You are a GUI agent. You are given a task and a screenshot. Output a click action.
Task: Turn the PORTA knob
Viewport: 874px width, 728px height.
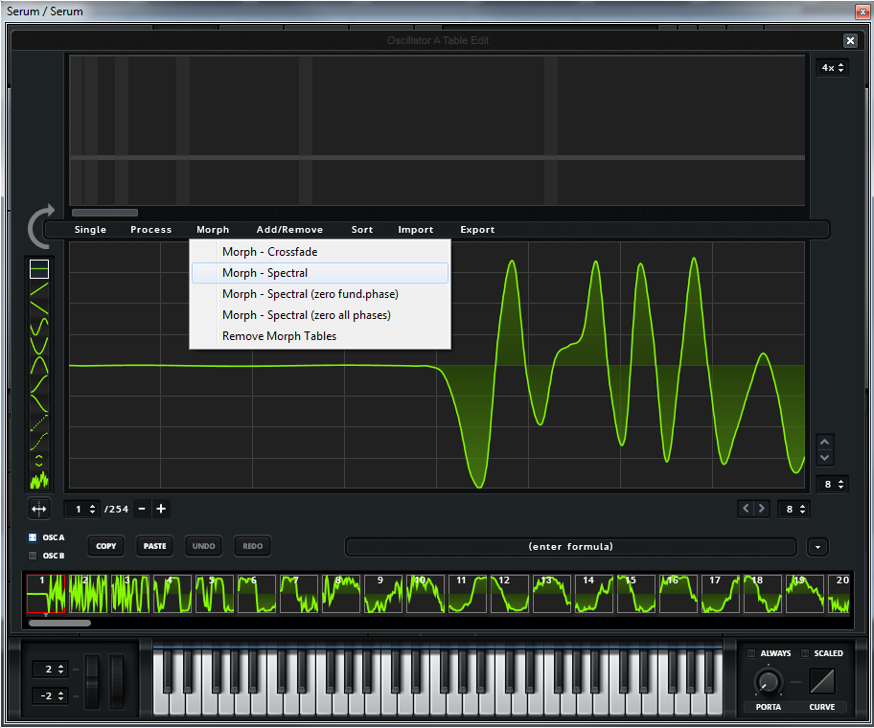pyautogui.click(x=768, y=681)
